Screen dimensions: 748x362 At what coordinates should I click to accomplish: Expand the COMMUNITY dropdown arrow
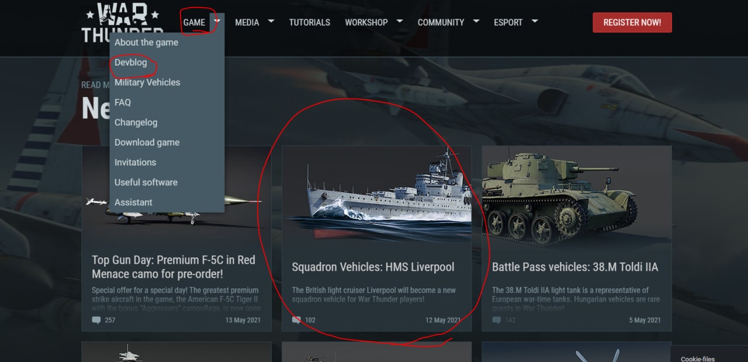476,21
